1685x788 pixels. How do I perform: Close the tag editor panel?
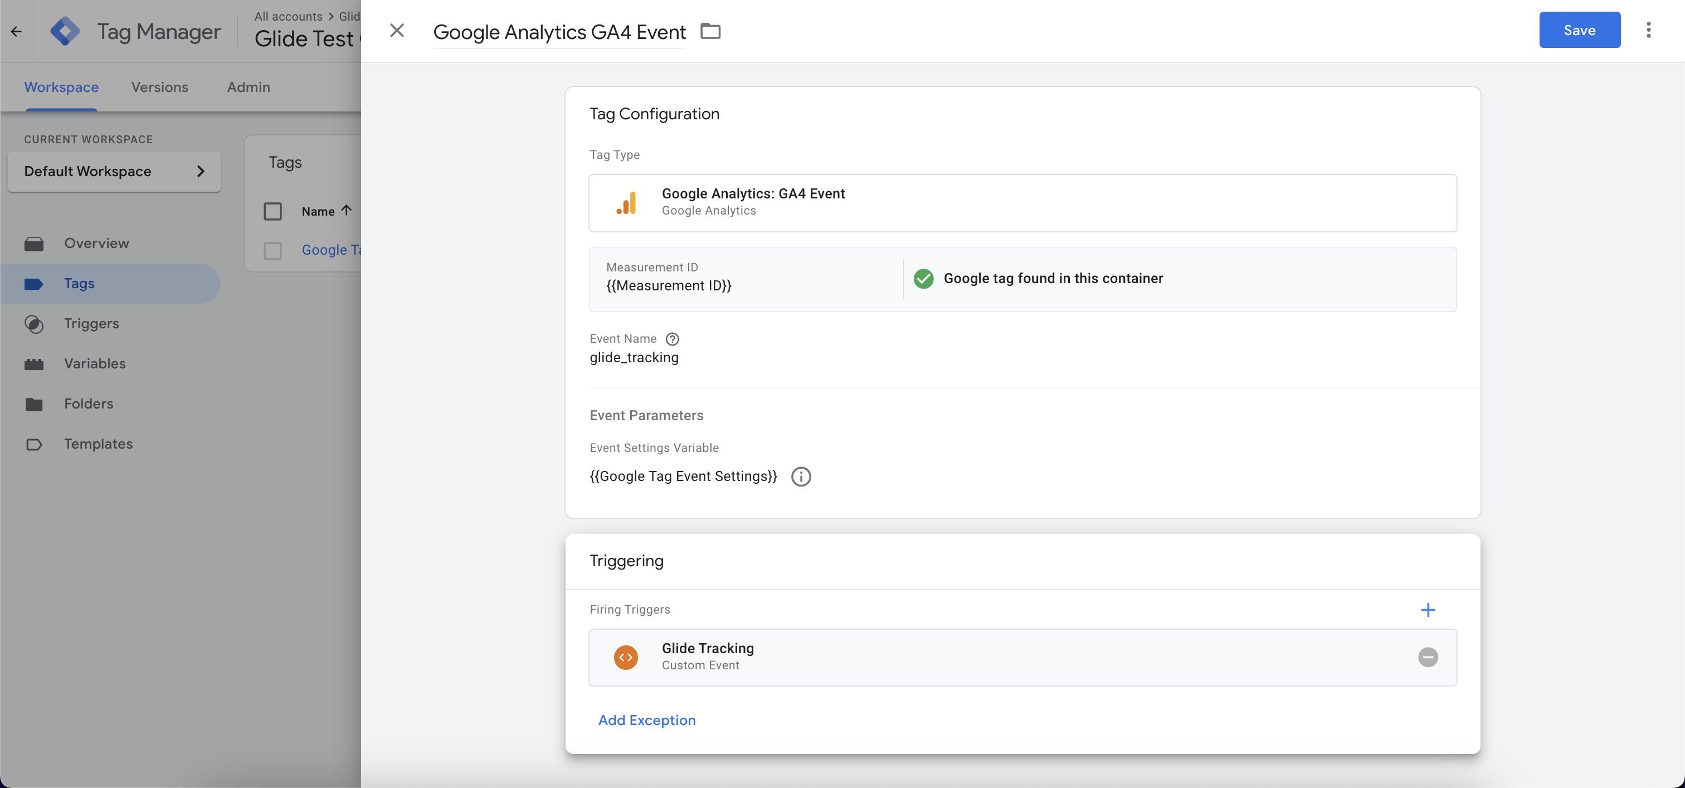[396, 31]
